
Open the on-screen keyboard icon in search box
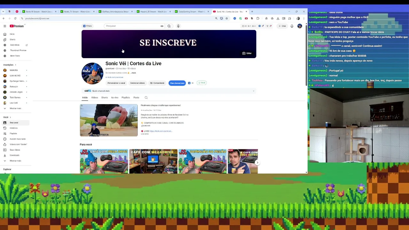pos(162,26)
